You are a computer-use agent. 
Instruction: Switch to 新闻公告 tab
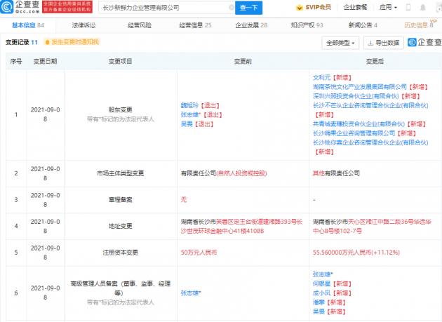[363, 25]
